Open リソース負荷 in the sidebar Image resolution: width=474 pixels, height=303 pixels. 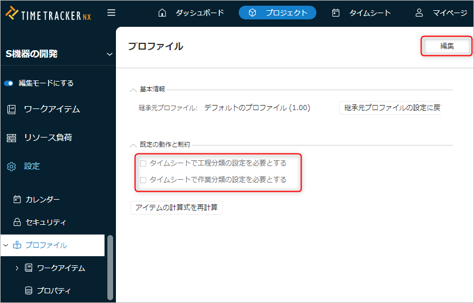[x=47, y=138]
